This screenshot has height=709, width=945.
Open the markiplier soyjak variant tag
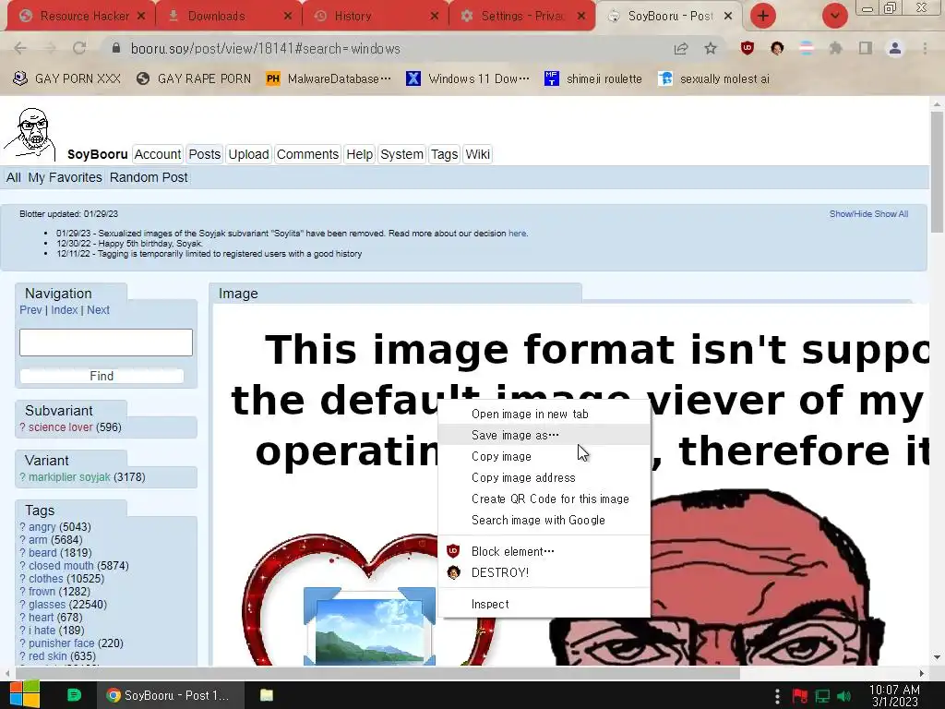click(69, 477)
